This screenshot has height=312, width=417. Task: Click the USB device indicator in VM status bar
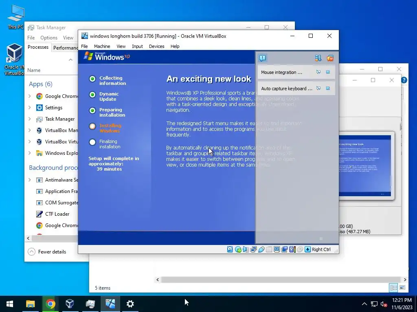(261, 249)
